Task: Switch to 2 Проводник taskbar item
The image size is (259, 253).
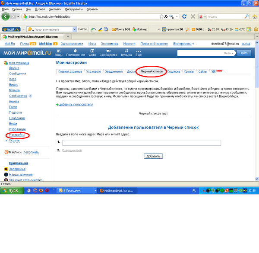Action: (77, 190)
